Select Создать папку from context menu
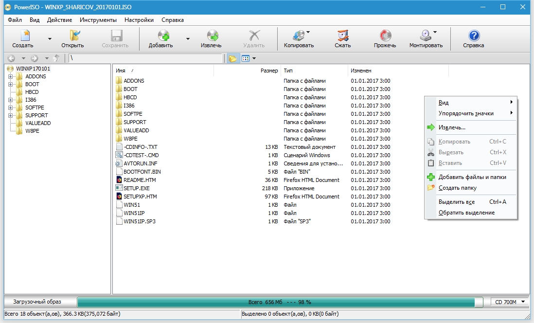 click(x=457, y=188)
